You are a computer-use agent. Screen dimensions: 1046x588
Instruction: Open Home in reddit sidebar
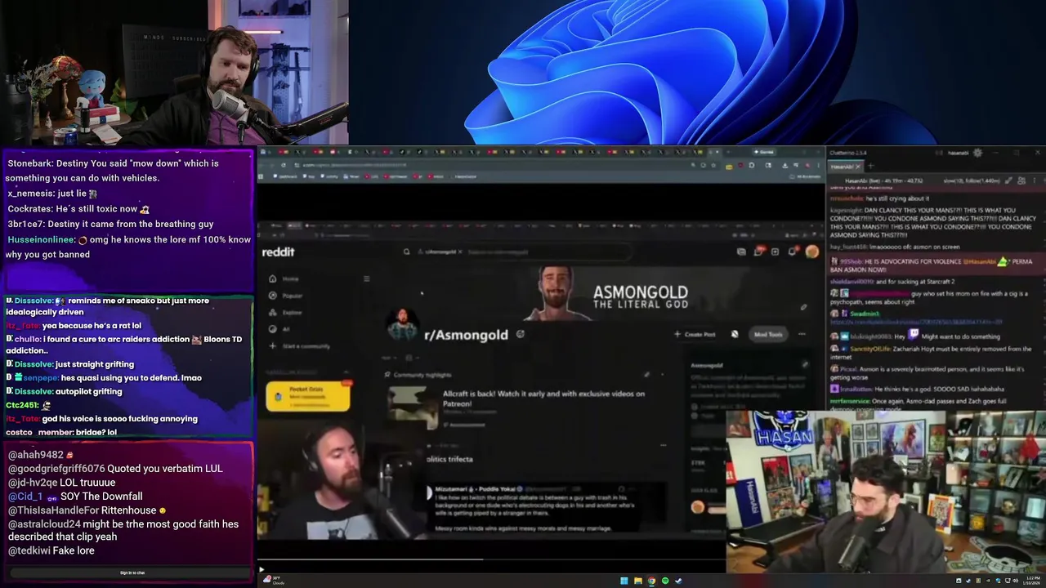284,278
